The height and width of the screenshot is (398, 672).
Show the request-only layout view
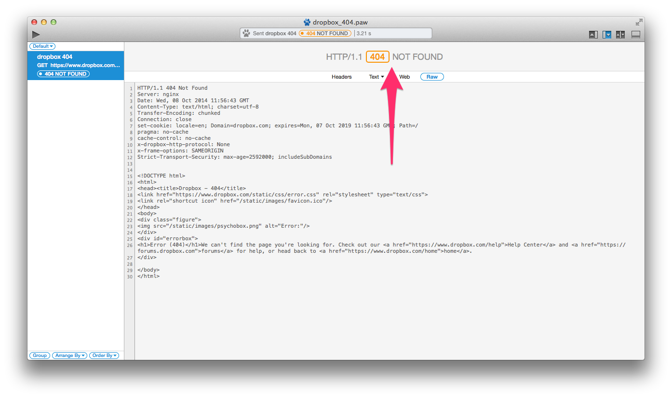593,35
